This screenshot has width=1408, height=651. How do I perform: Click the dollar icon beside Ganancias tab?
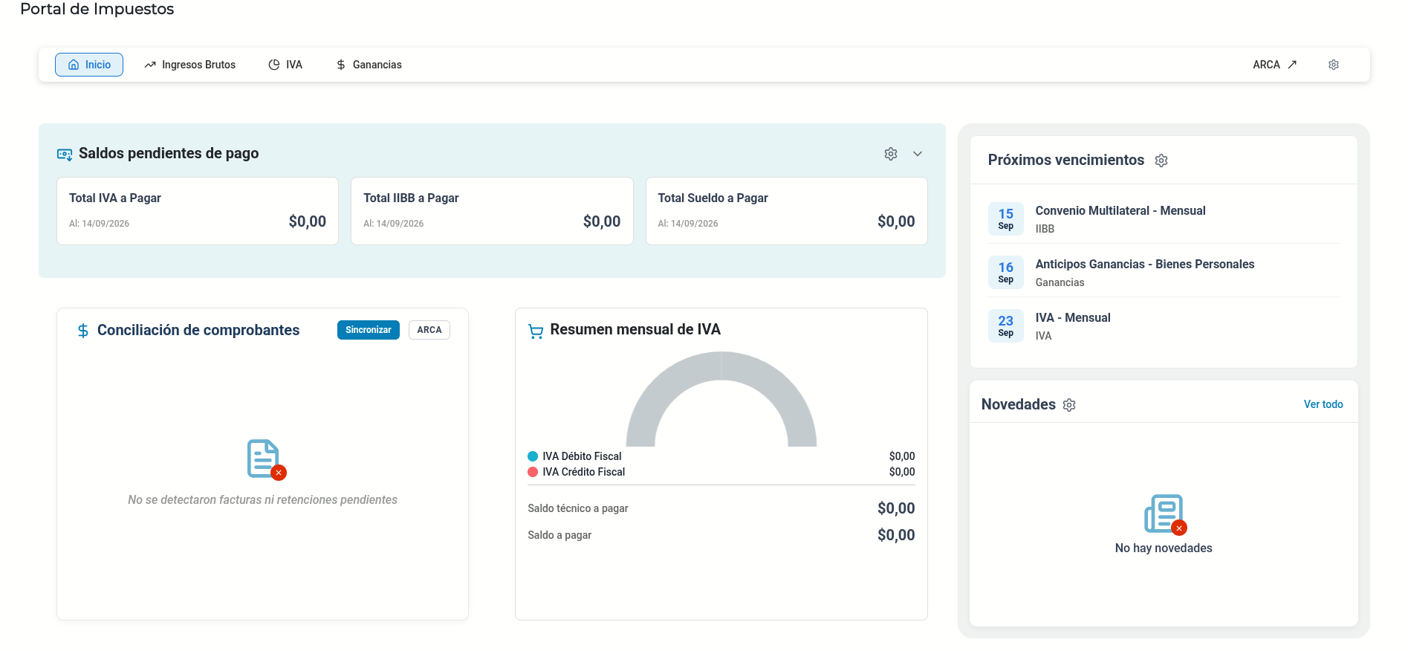tap(341, 65)
